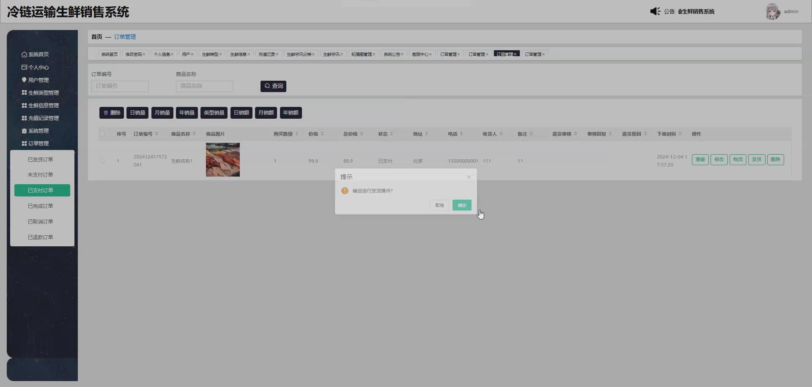Close the 用户 tab
The image size is (812, 387).
(x=192, y=54)
